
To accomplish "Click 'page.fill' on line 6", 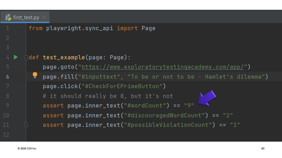I will click(x=58, y=77).
